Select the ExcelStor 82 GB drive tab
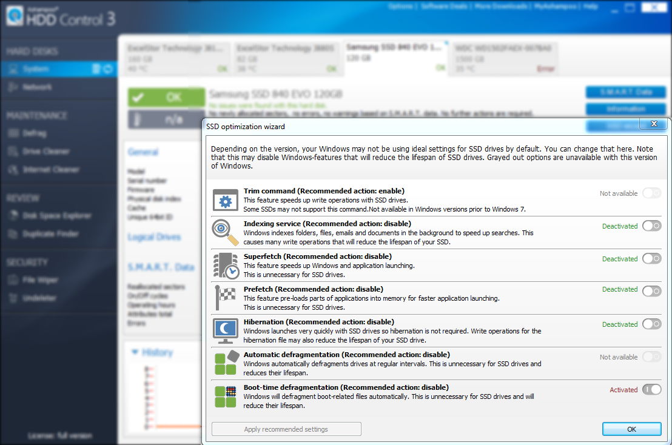The height and width of the screenshot is (445, 672). pos(286,58)
